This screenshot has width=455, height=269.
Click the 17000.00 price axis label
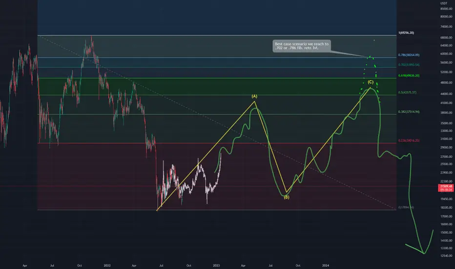446,216
